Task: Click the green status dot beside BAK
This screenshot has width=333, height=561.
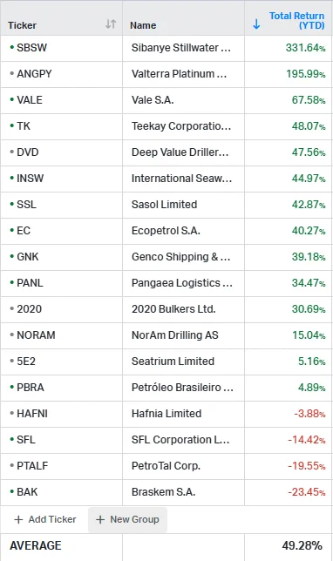Action: click(x=12, y=491)
